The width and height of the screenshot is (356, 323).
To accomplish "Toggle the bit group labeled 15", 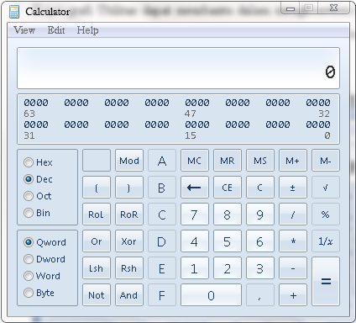I will [x=197, y=124].
